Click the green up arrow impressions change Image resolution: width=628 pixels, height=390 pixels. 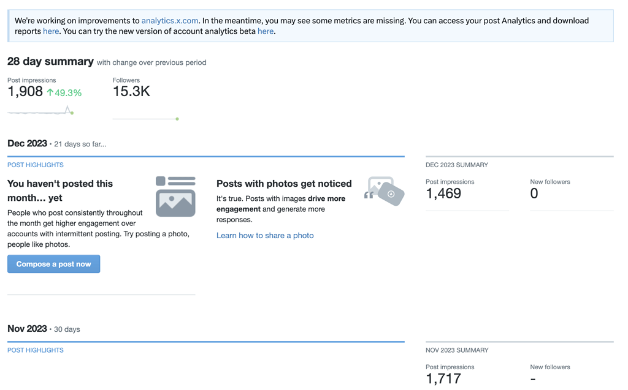[50, 92]
